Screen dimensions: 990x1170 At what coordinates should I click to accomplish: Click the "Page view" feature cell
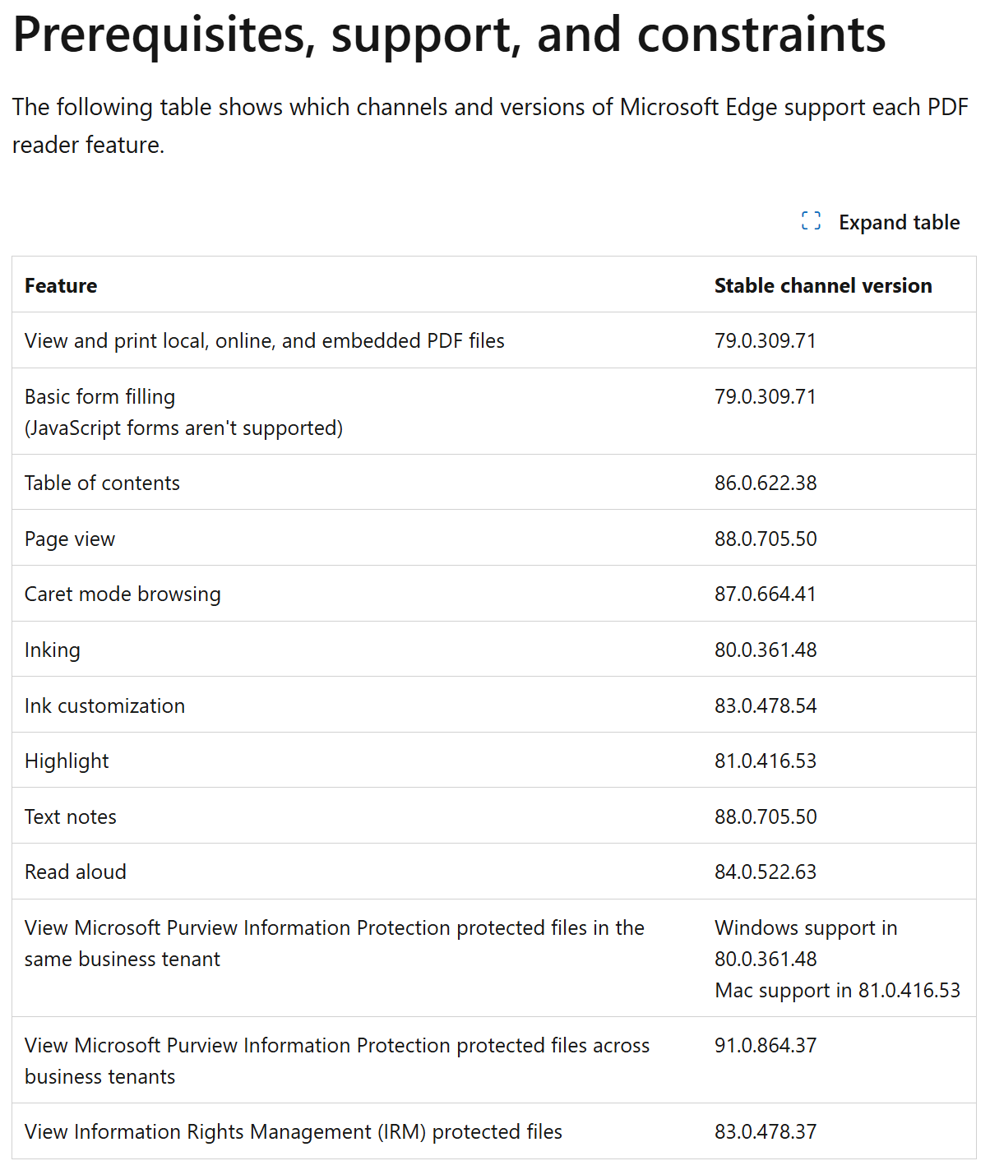[70, 539]
